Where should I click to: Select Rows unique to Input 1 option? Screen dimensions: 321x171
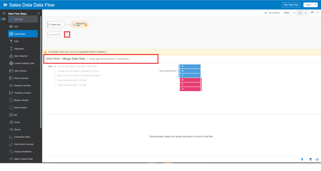[x=55, y=80]
